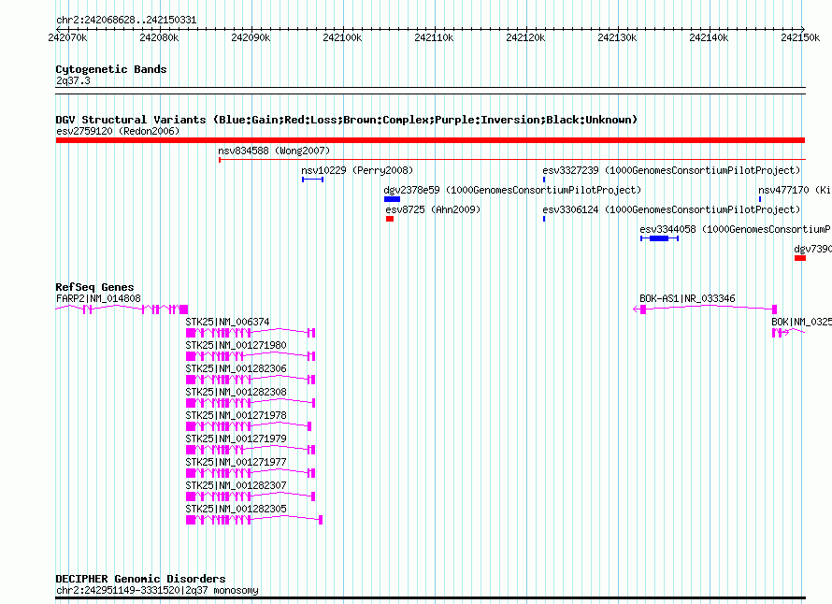The height and width of the screenshot is (604, 832).
Task: Open STK25|NM_001271978 transcript label
Action: pos(237,415)
